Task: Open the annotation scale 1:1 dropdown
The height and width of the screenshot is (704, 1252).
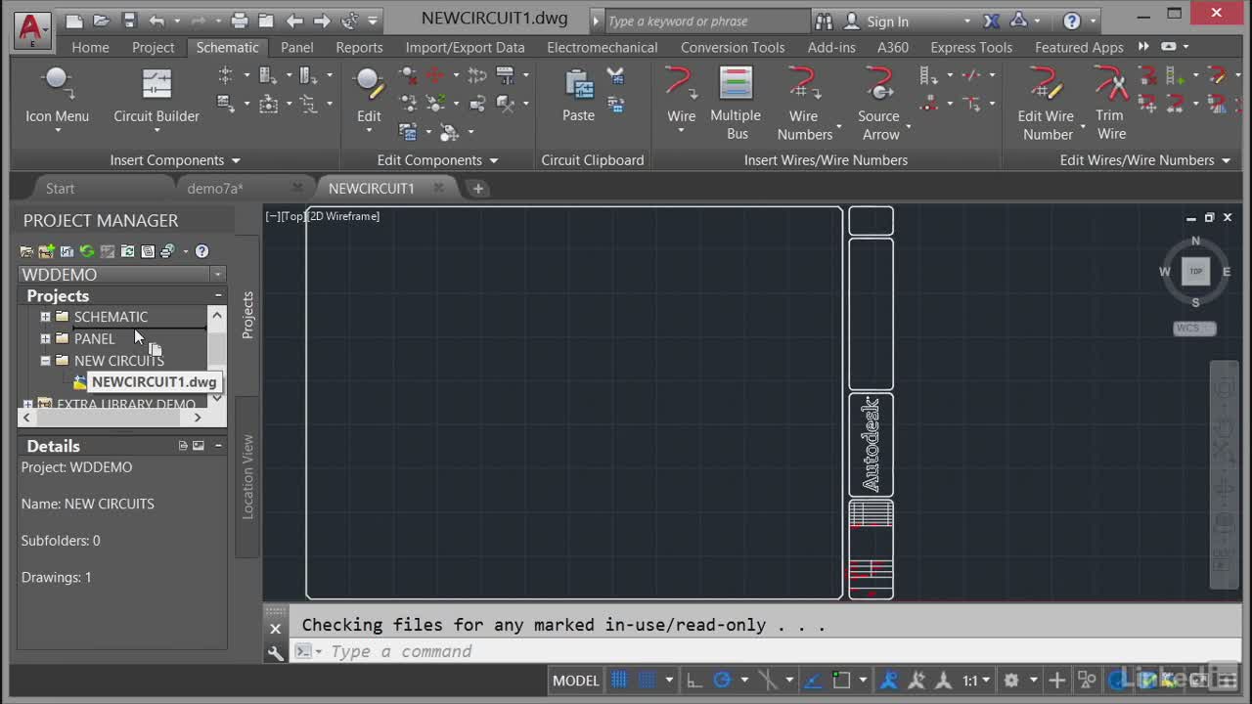Action: (x=977, y=681)
